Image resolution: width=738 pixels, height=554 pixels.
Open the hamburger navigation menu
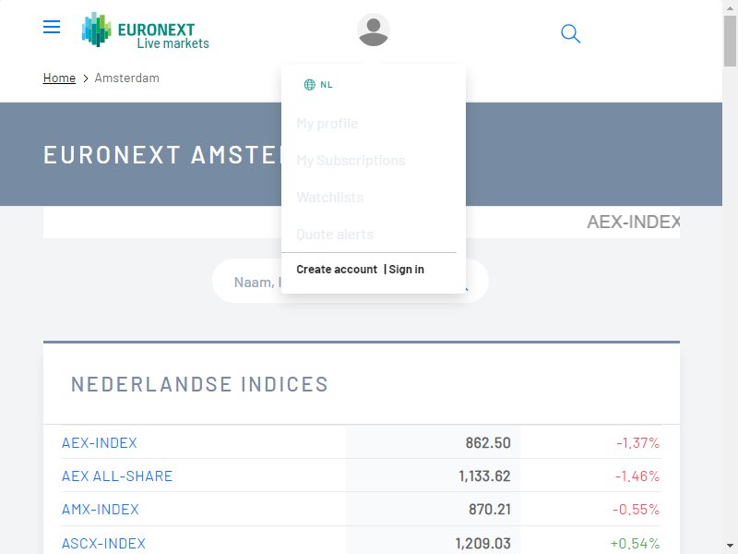52,27
